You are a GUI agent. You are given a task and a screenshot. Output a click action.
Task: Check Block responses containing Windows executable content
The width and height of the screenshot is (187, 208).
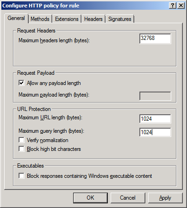pos(21,176)
